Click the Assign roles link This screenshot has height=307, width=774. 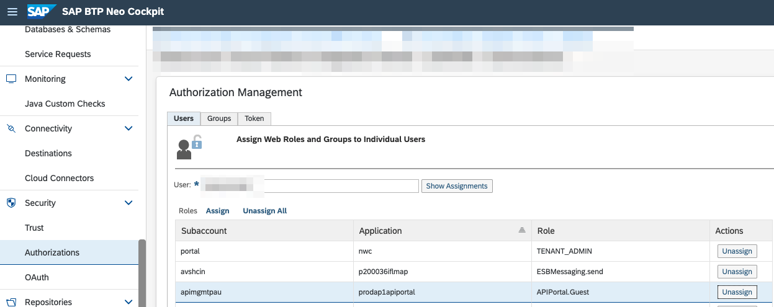click(x=217, y=211)
